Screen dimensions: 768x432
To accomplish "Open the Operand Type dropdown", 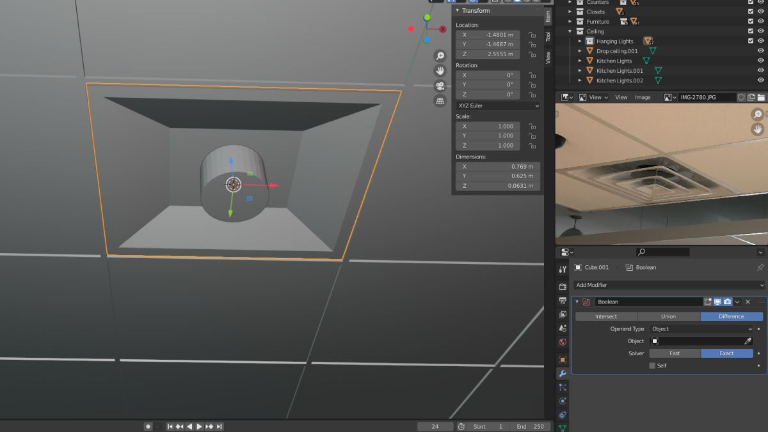I will coord(701,329).
